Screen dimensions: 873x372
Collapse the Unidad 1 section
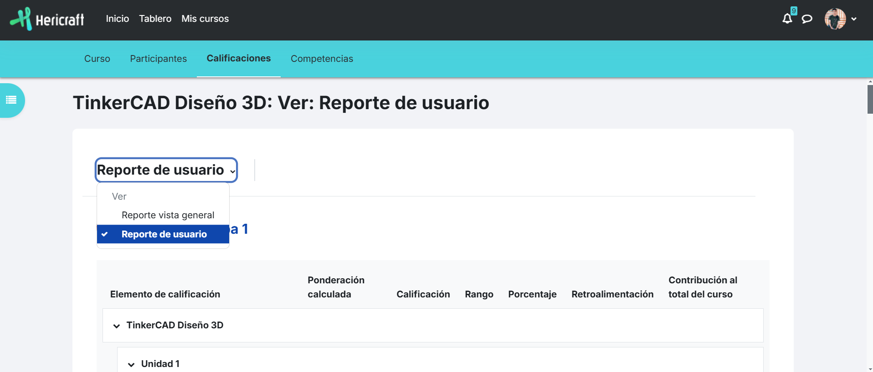point(131,364)
